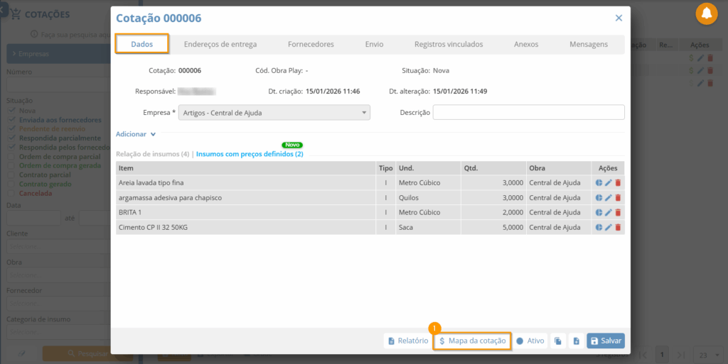Open the Anexos tab
Screen dimensions: 728x364
coord(526,44)
